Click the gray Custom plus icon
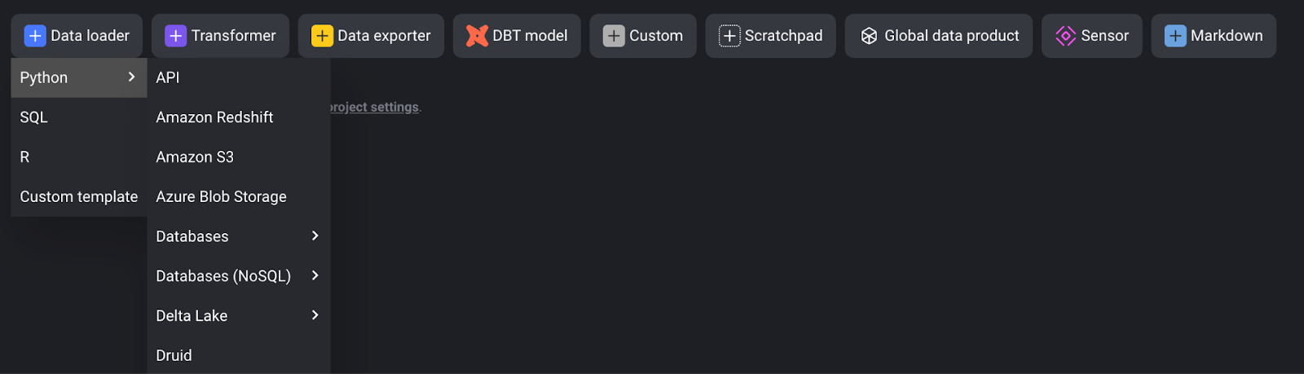The width and height of the screenshot is (1304, 374). (614, 36)
